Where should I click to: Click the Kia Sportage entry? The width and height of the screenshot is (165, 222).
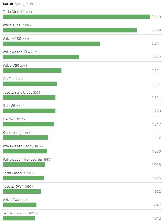[x=13, y=133]
